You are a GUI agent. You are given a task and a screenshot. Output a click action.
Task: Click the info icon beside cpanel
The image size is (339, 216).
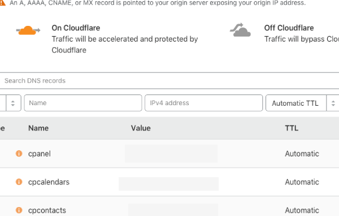[19, 154]
